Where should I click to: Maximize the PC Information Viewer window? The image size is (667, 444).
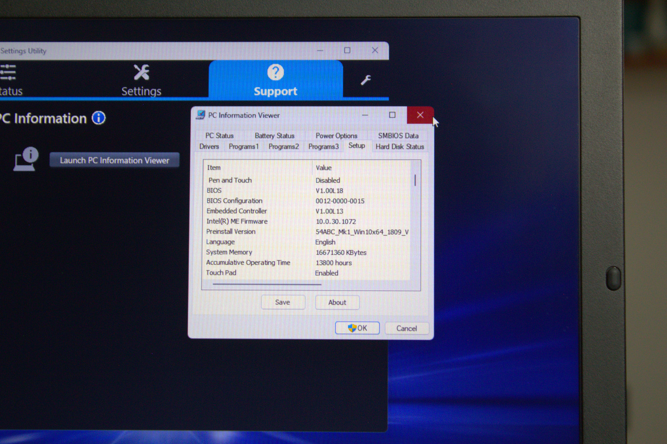click(392, 115)
